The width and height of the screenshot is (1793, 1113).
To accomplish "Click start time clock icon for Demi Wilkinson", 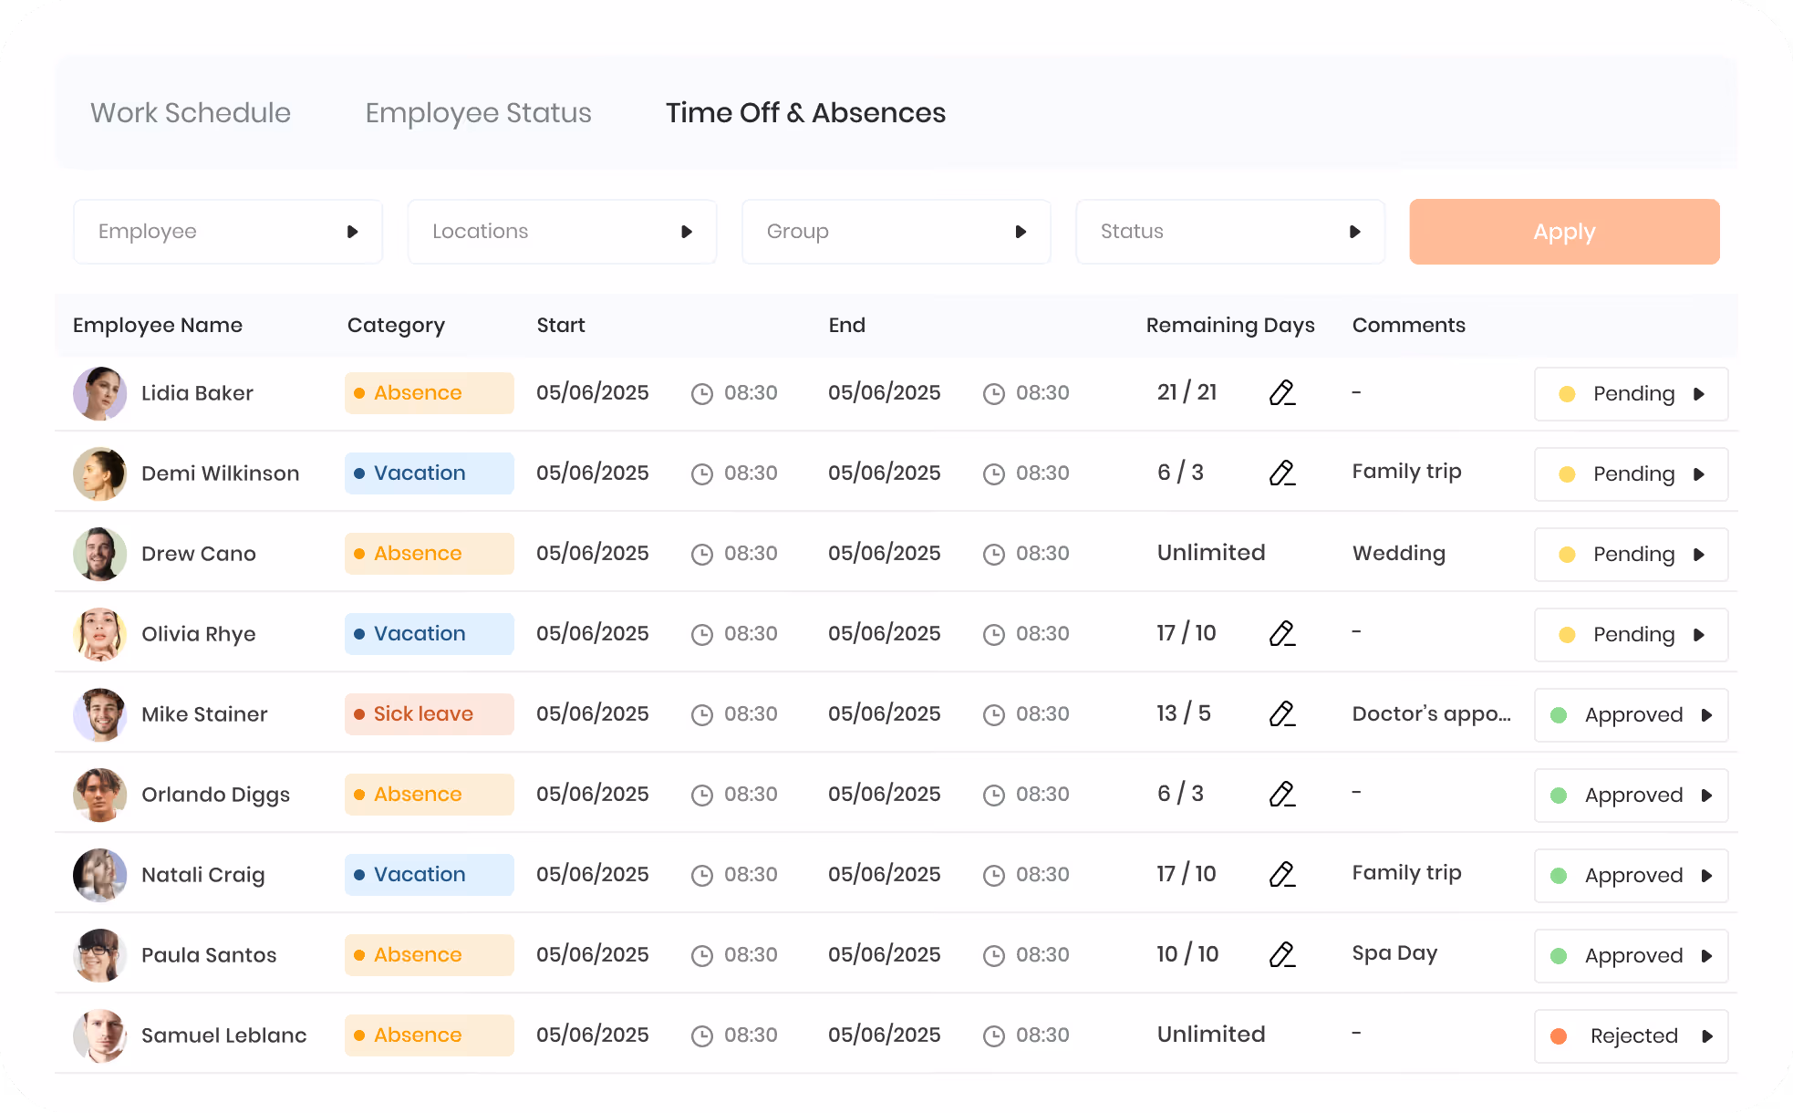I will tap(702, 474).
